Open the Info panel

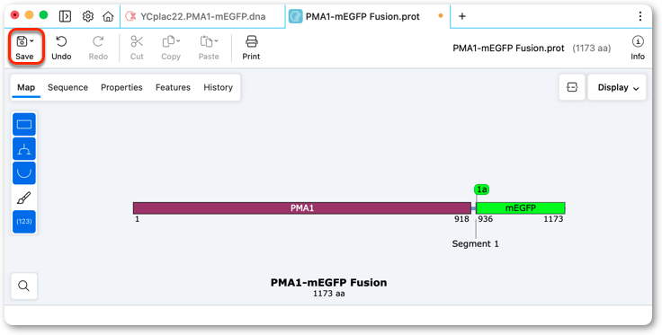coord(638,48)
